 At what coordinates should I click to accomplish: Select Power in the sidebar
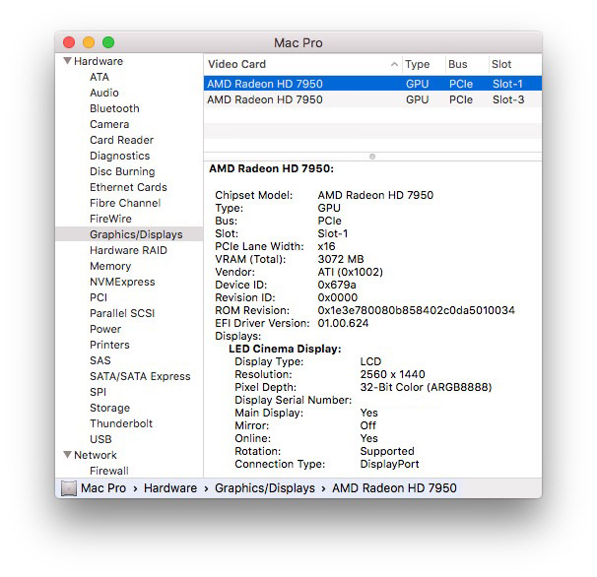click(x=105, y=329)
